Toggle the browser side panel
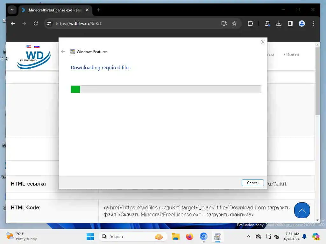 [290, 24]
